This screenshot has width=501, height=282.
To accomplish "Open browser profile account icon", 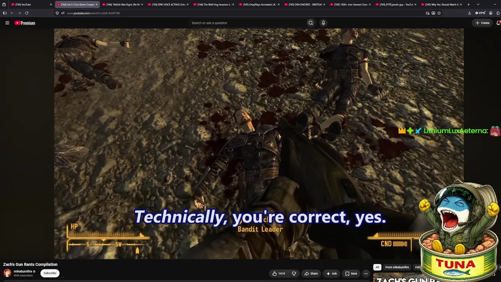I will pos(490,13).
